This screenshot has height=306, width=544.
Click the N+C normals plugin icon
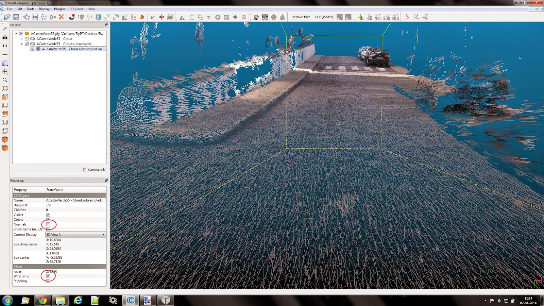pyautogui.click(x=378, y=17)
